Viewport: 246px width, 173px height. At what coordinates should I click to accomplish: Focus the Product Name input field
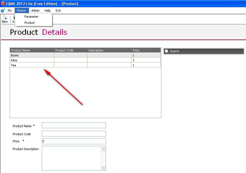(x=74, y=125)
